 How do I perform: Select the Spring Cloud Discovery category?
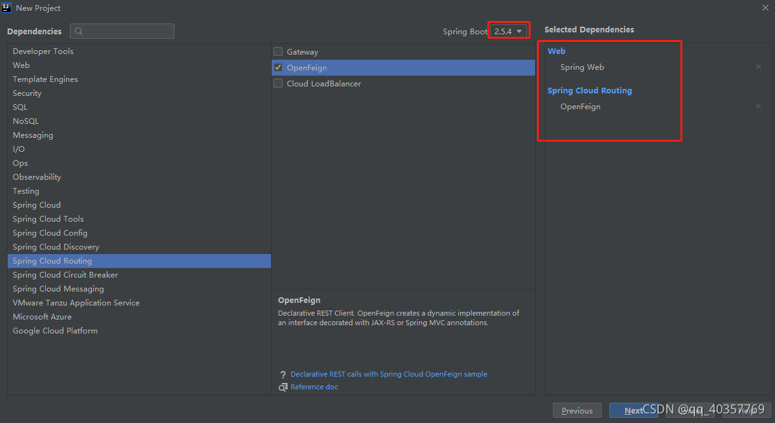[139, 247]
